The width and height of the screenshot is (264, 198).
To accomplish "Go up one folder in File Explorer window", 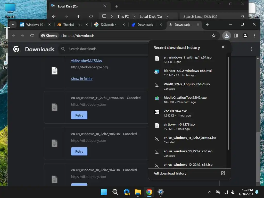I will 78,16.
